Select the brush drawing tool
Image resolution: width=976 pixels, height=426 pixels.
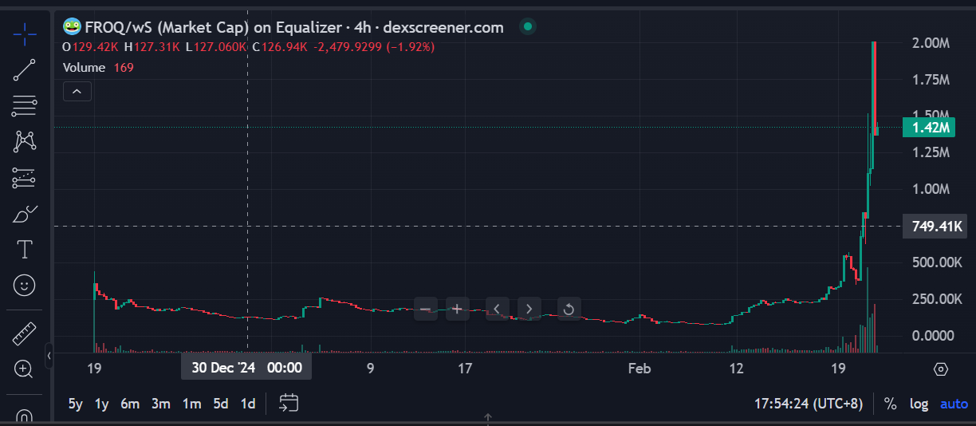25,215
